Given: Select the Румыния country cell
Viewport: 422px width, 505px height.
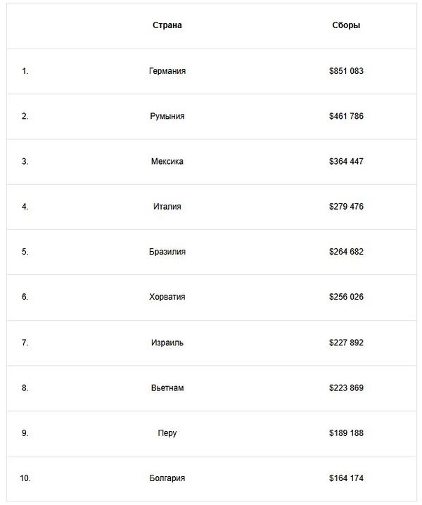Looking at the screenshot, I should click(167, 116).
